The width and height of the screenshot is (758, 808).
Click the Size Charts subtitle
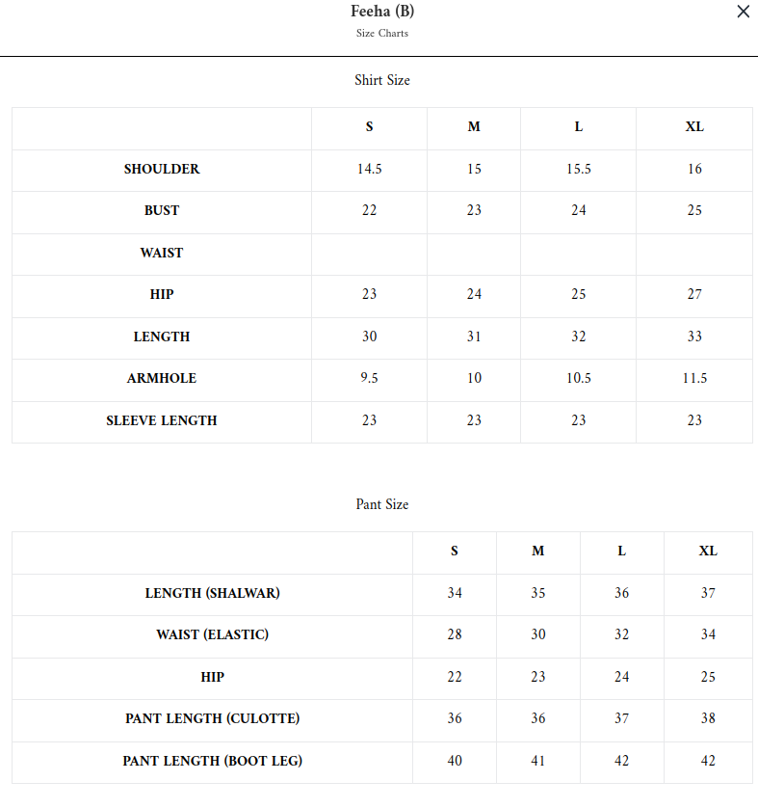(x=382, y=34)
